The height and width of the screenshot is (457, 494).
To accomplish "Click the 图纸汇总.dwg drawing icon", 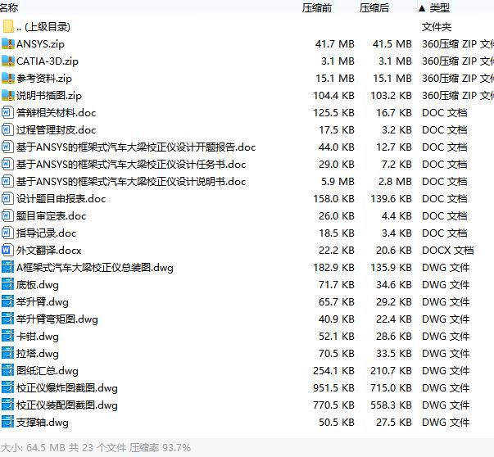I will point(7,371).
